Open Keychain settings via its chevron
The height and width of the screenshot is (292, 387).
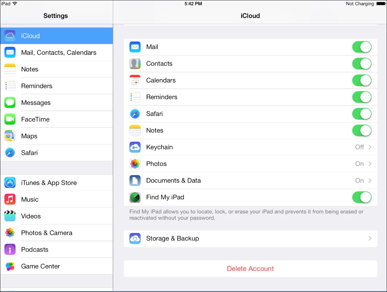pos(370,147)
